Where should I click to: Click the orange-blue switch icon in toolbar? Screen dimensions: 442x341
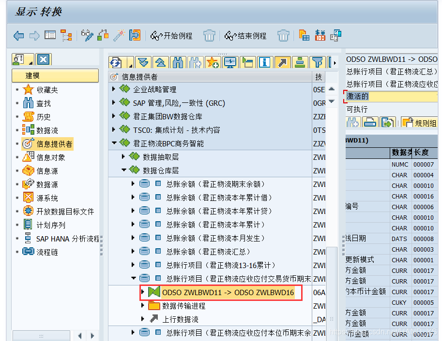tap(135, 35)
